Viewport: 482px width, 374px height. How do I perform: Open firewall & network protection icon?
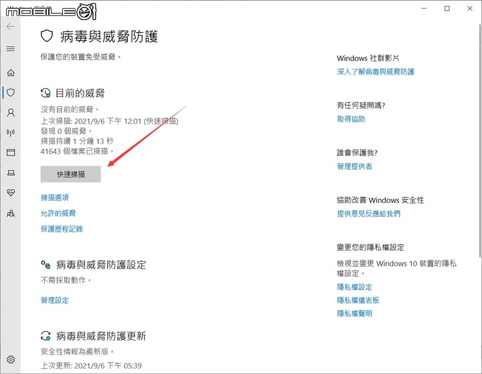[x=11, y=132]
